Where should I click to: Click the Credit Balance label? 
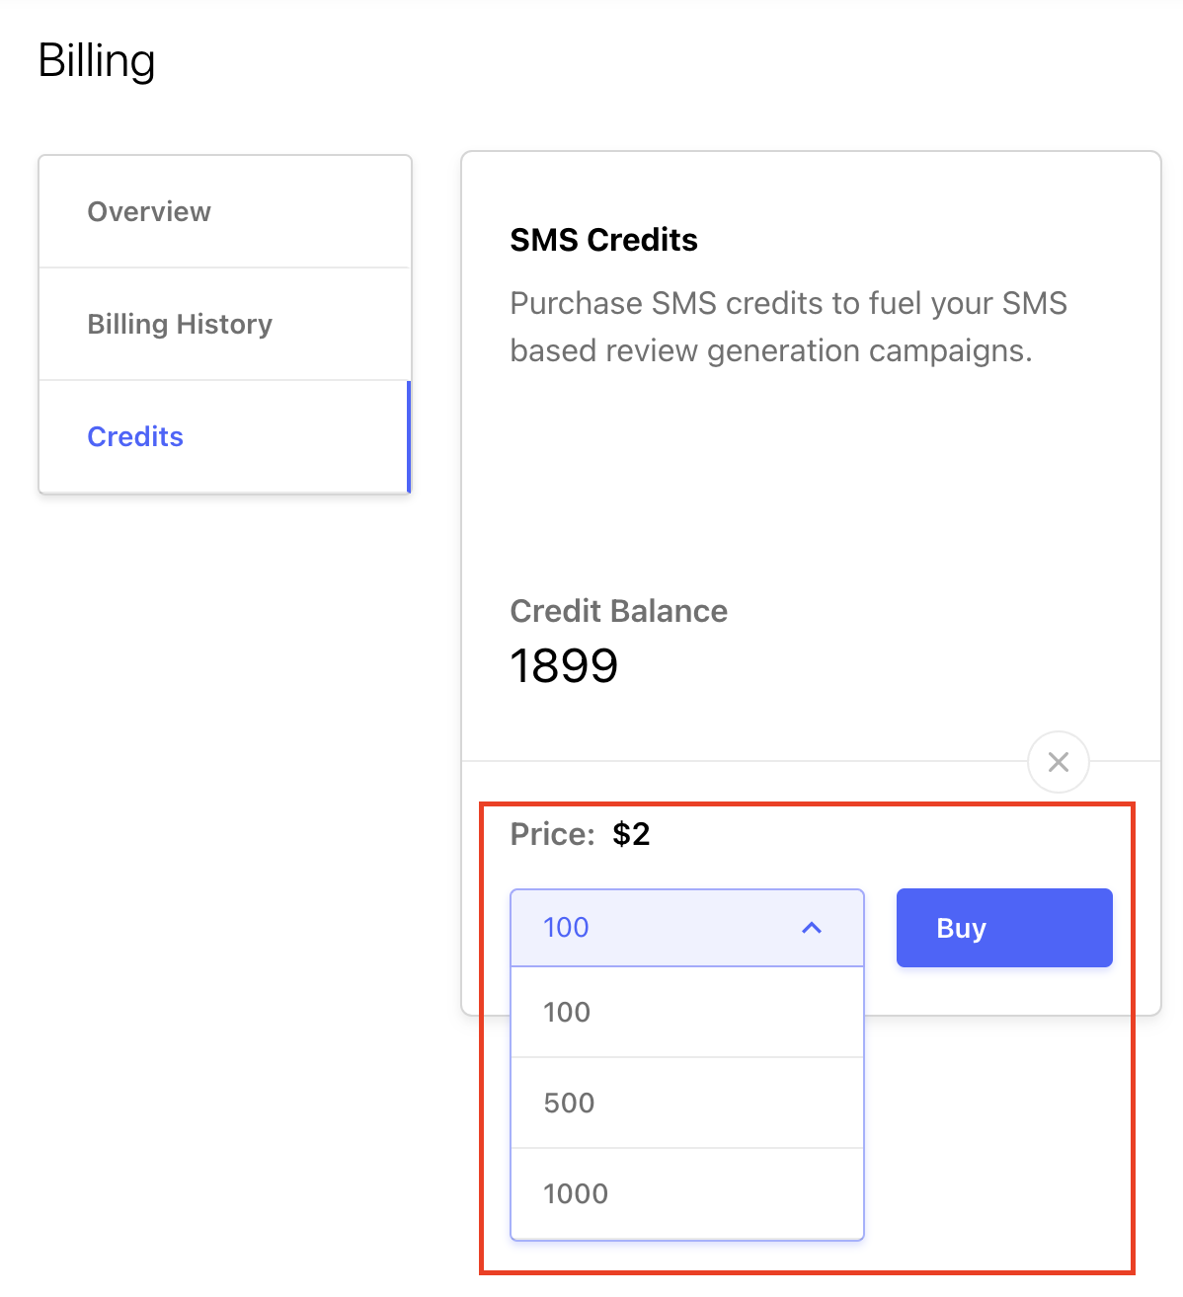(x=618, y=611)
